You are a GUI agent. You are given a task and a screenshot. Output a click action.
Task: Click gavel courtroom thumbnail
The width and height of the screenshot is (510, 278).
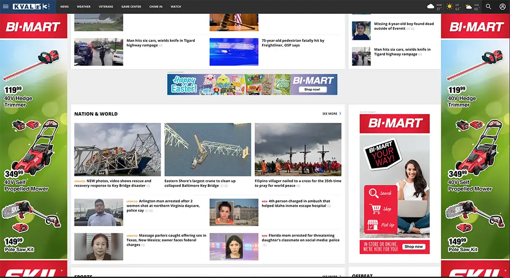(234, 22)
